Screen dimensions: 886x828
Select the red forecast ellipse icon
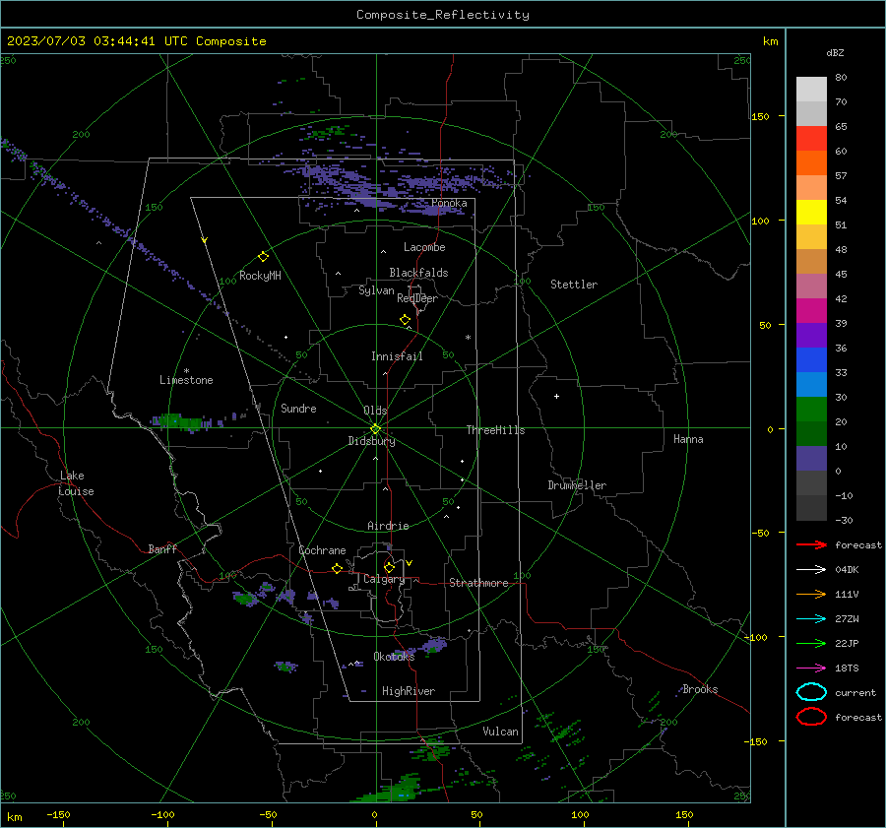811,717
